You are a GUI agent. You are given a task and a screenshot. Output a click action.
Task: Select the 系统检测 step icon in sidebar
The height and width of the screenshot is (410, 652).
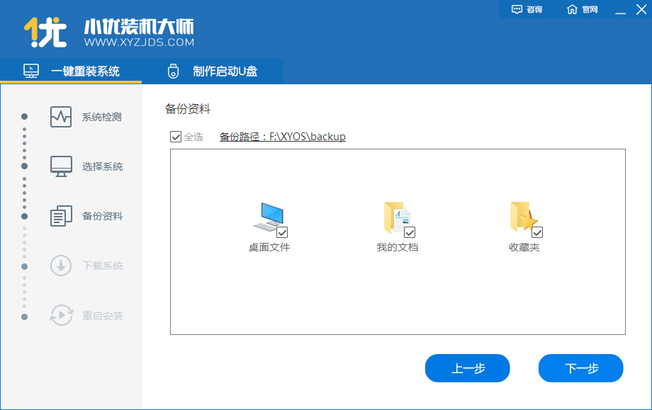pos(60,115)
